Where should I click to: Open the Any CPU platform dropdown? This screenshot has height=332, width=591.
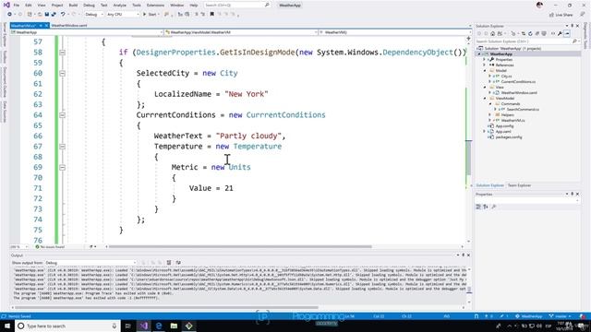click(123, 15)
